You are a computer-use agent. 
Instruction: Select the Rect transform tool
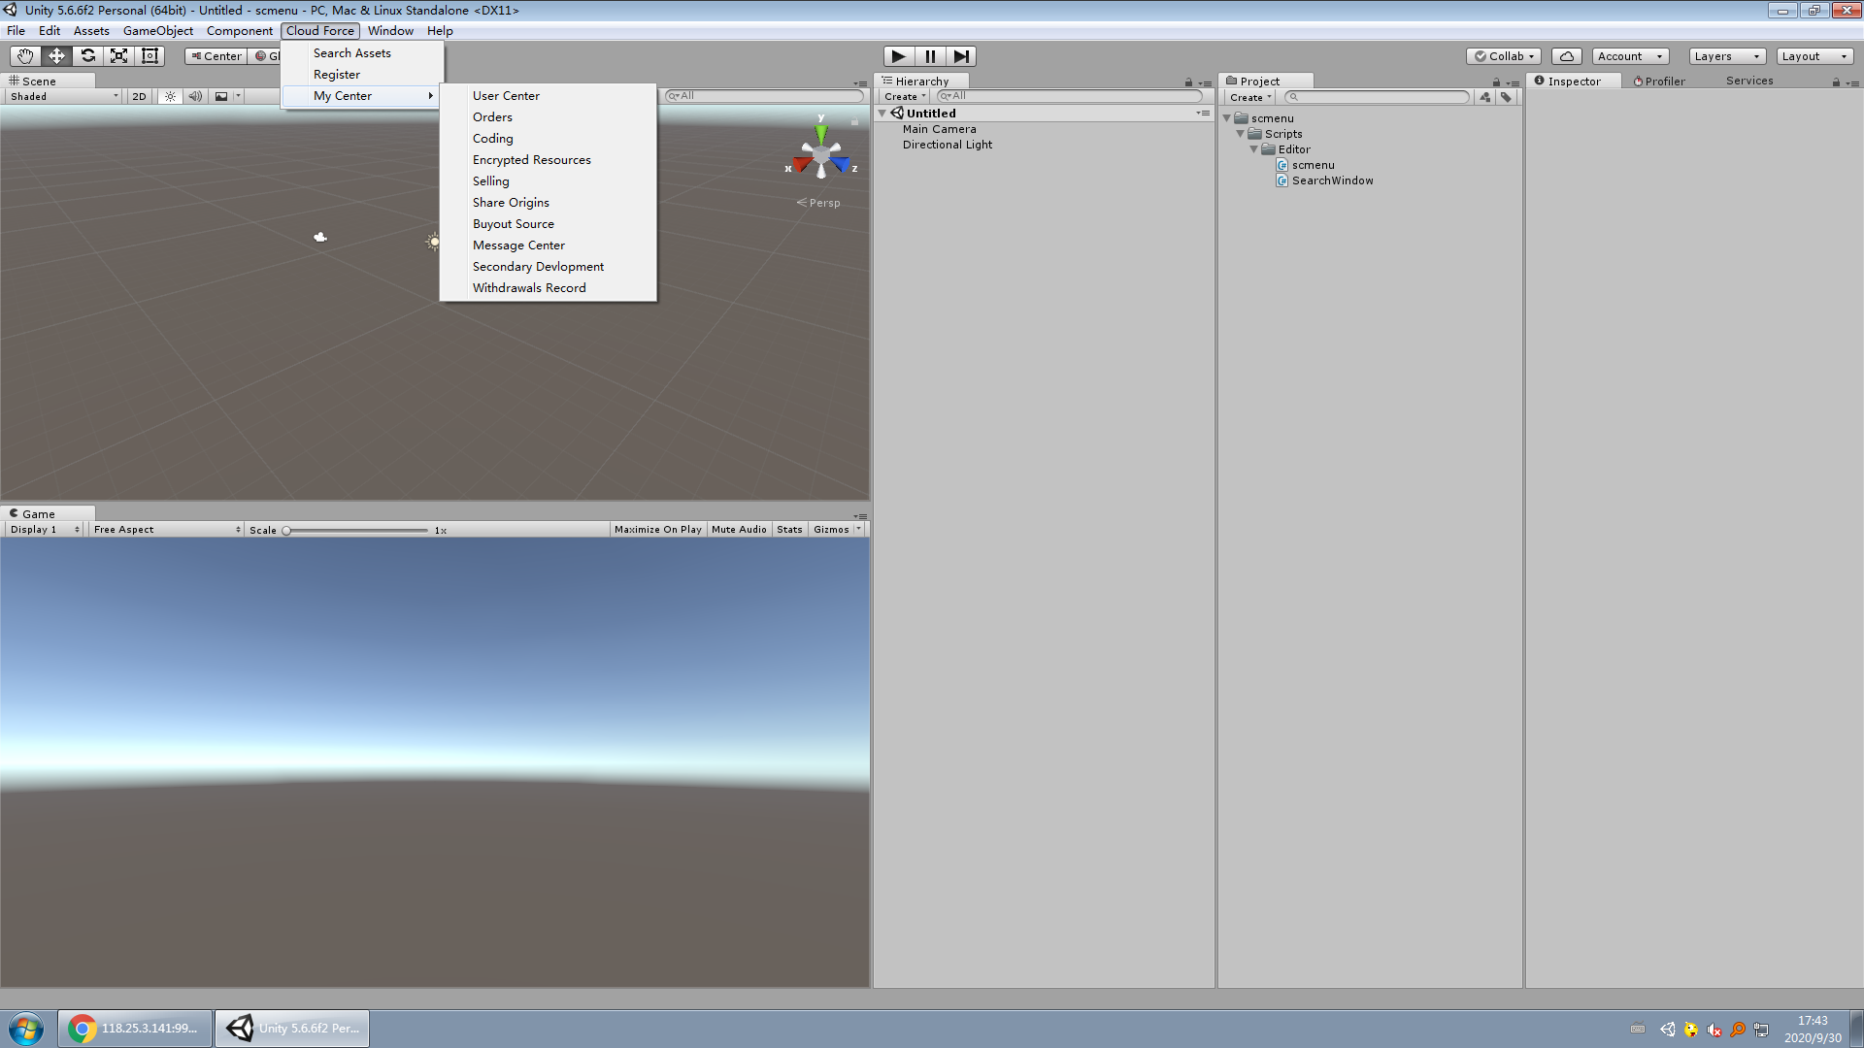click(x=150, y=56)
